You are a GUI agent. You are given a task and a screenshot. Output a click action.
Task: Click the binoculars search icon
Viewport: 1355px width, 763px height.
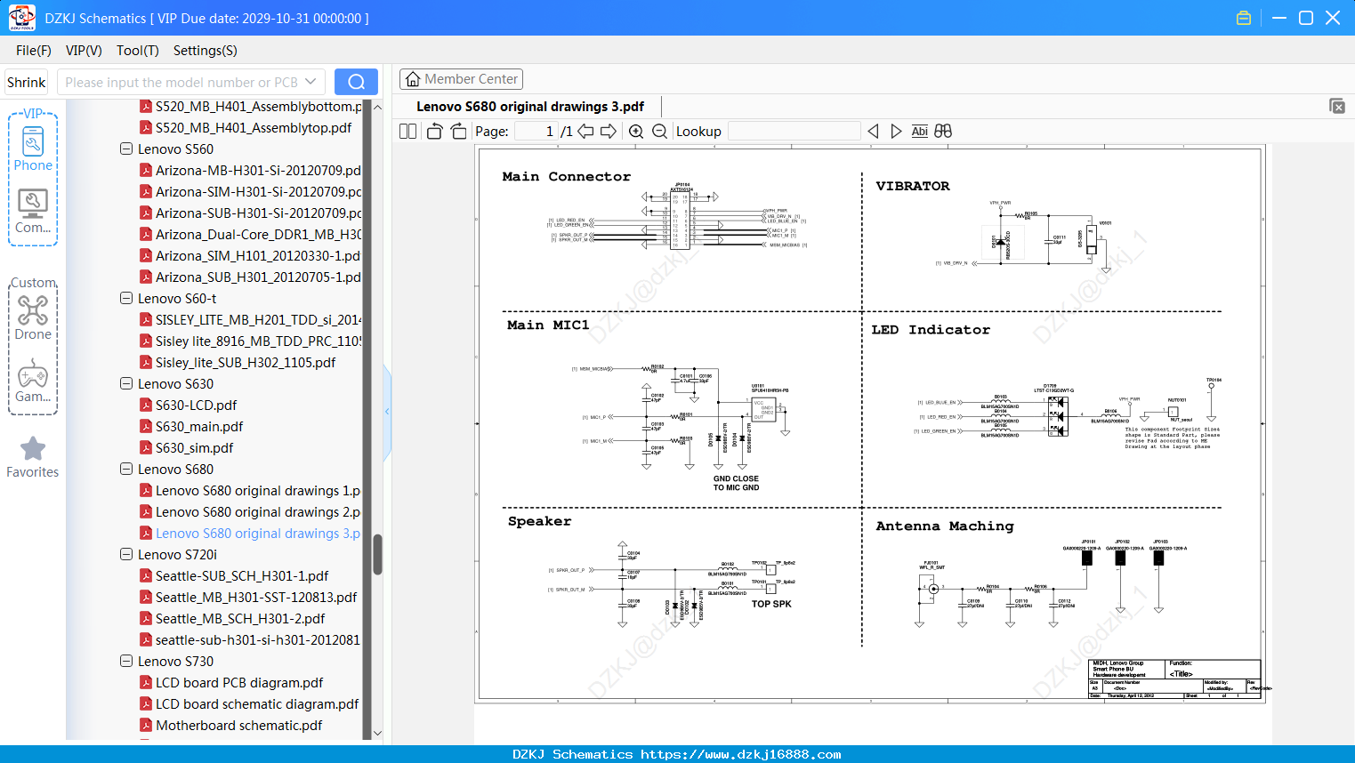click(943, 131)
